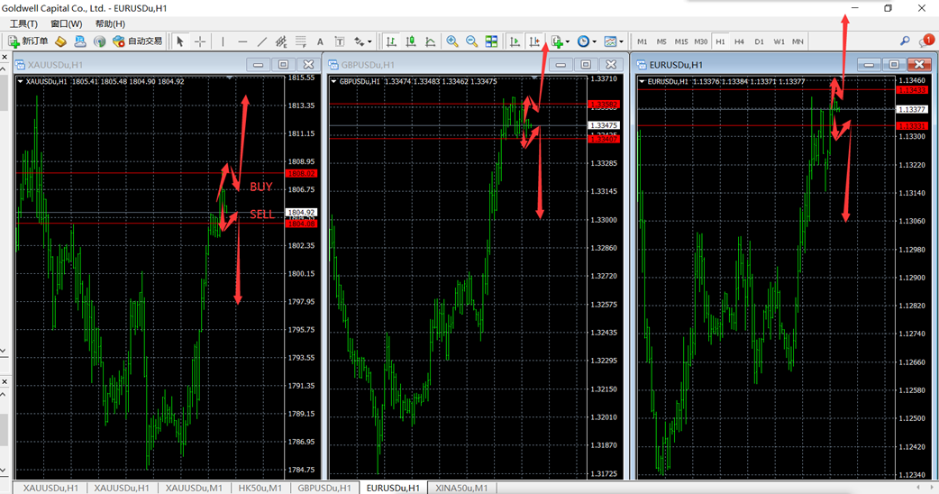Select the horizontal line drawing tool
Screen dimensions: 939x494
tap(242, 41)
